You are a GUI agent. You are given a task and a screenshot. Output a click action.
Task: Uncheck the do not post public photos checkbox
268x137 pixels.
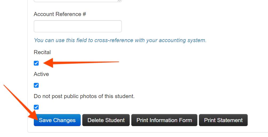[x=36, y=107]
